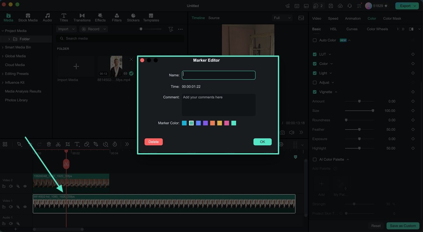This screenshot has width=423, height=232.
Task: Open the Stickers tab
Action: [133, 18]
